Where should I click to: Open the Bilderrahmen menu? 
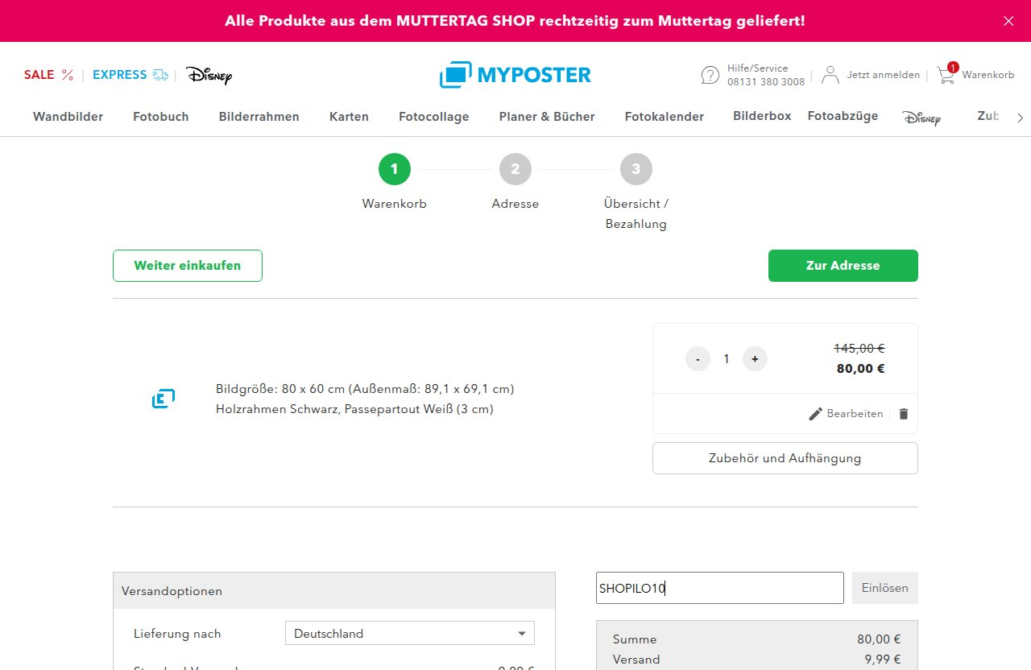[x=259, y=117]
